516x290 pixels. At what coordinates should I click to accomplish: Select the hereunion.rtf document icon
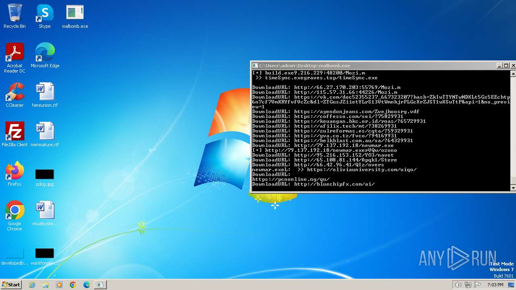[x=45, y=95]
